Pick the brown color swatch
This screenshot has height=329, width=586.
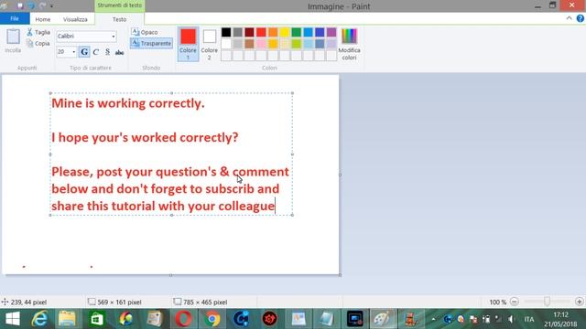(249, 44)
